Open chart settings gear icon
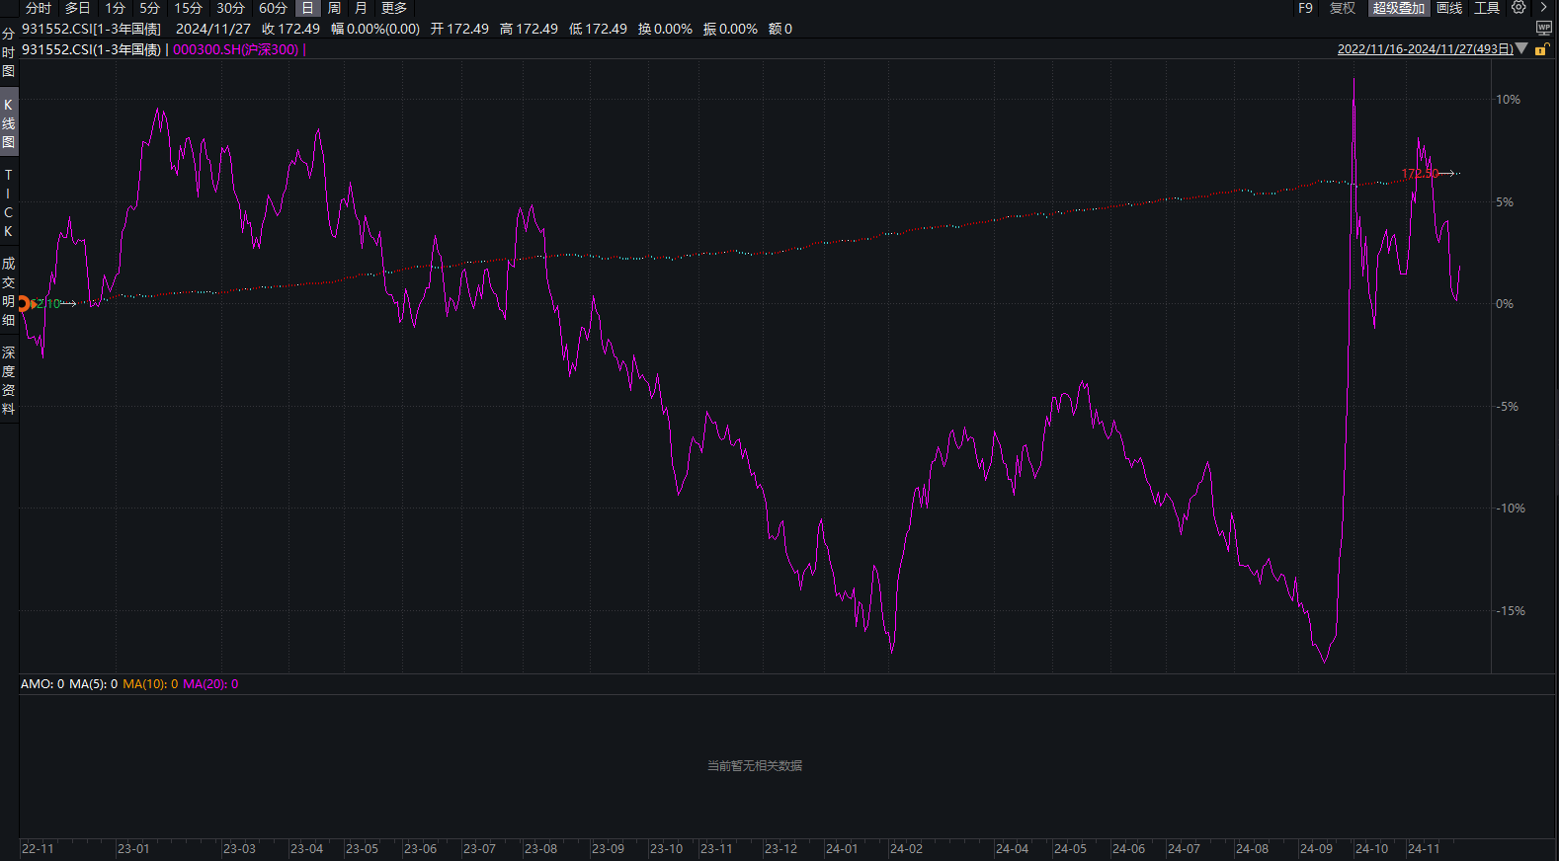1559x861 pixels. [1518, 8]
